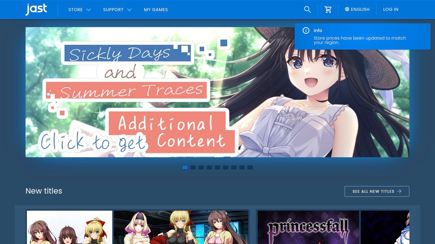Click the Info notification title

pos(318,30)
